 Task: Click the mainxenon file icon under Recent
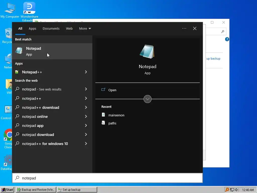(x=103, y=115)
